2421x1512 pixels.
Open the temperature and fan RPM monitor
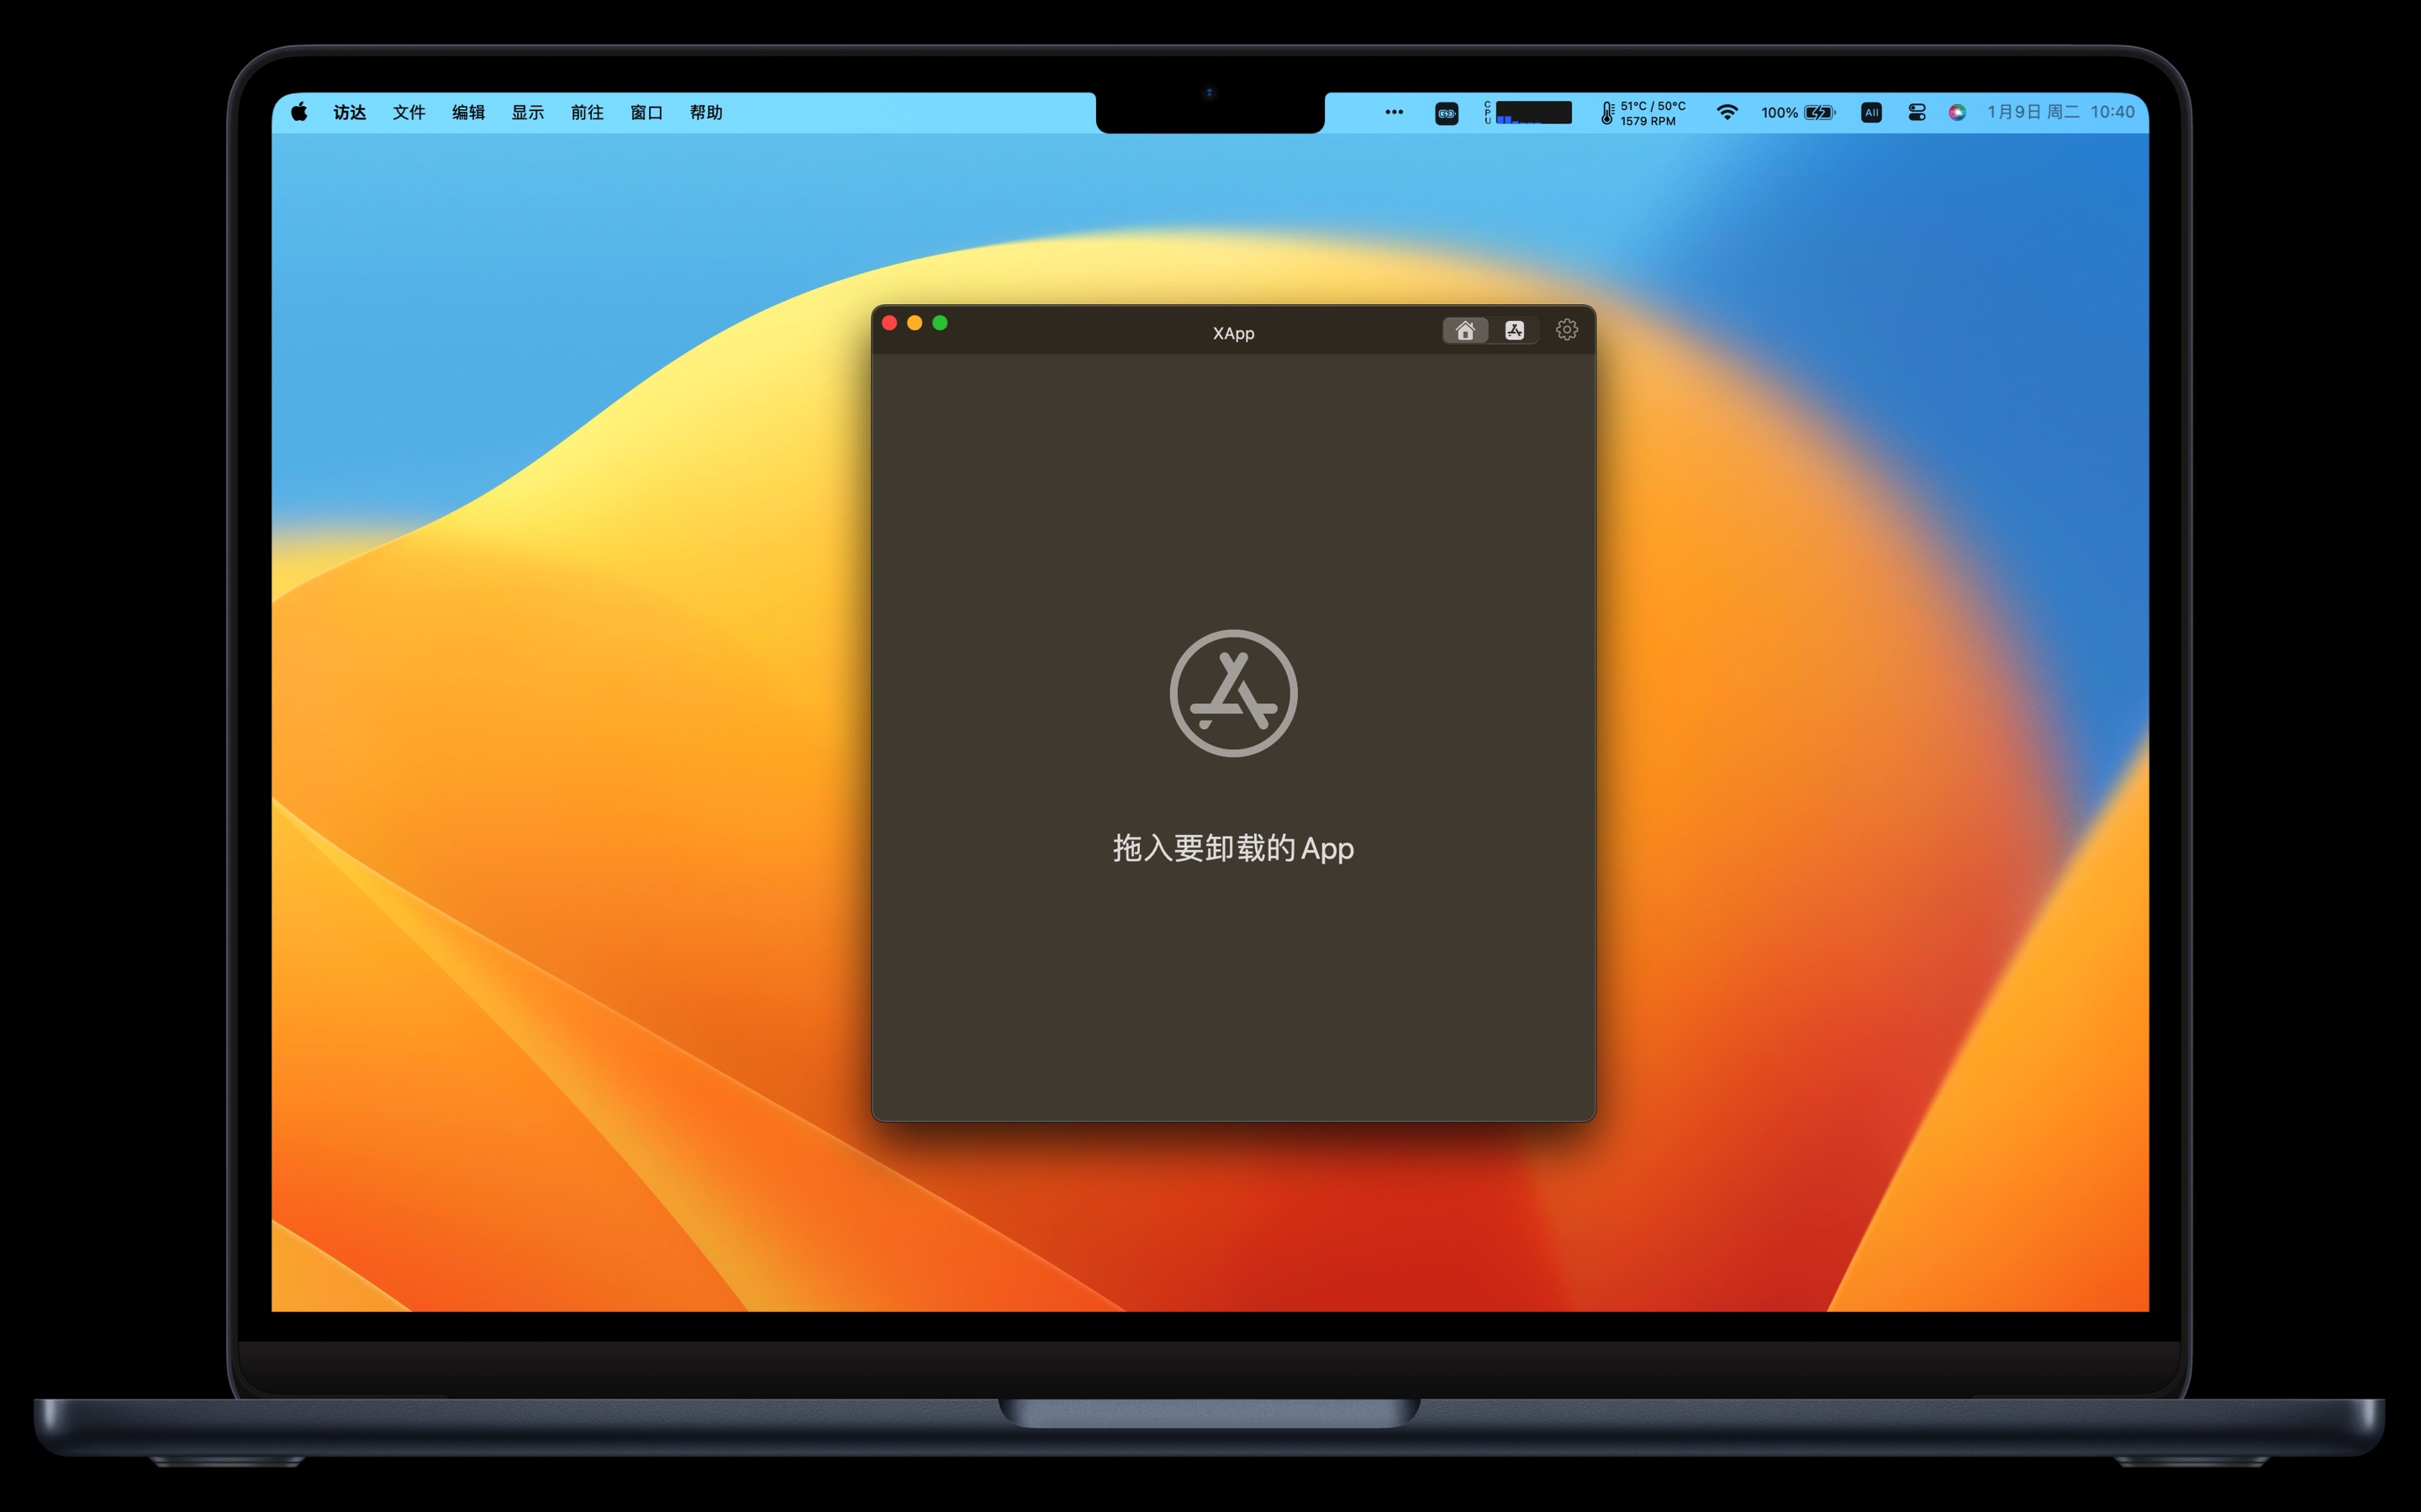tap(1643, 113)
